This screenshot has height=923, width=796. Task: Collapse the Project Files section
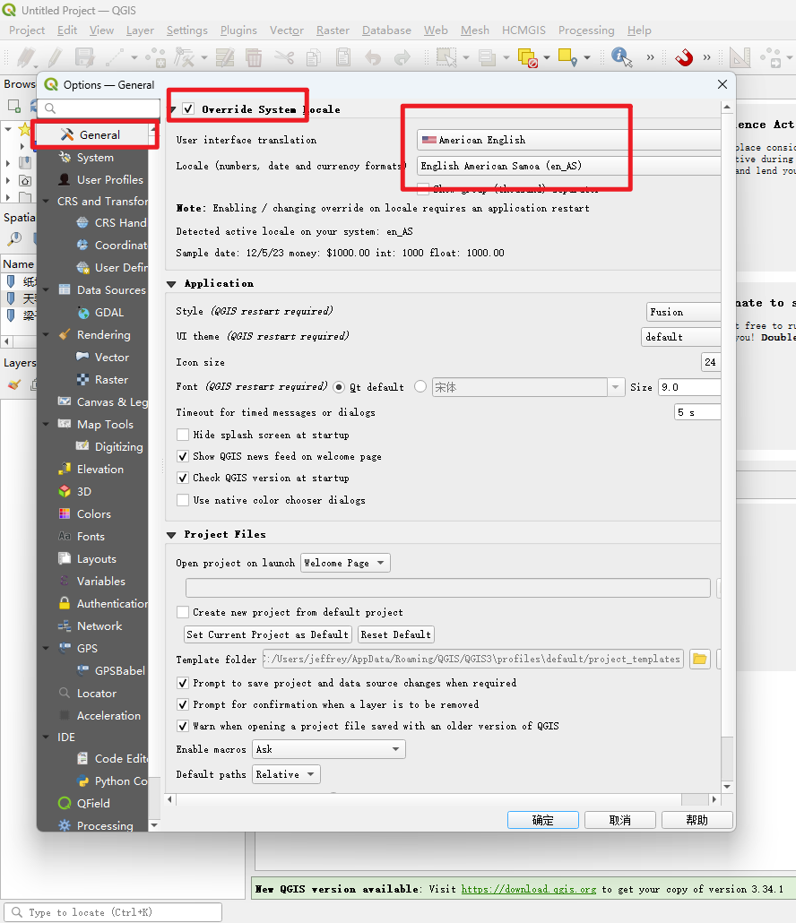tap(171, 534)
